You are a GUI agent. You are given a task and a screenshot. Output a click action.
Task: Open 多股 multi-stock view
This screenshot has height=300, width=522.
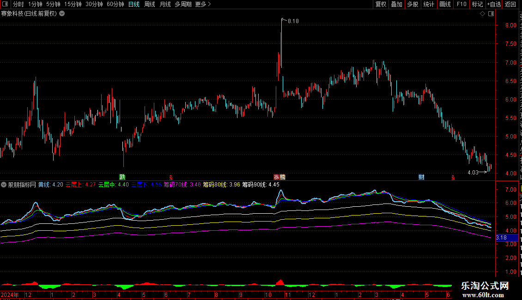tap(413, 4)
